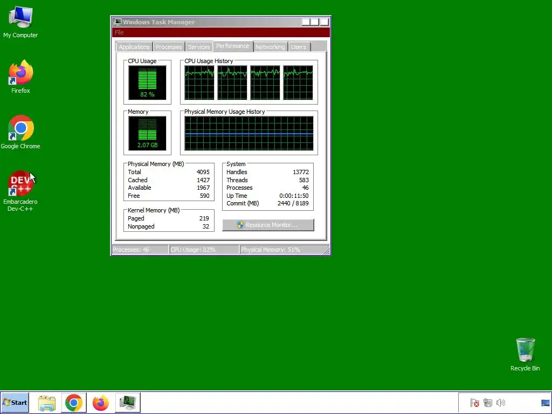Select the Performance tab
552x414 pixels.
(x=233, y=46)
